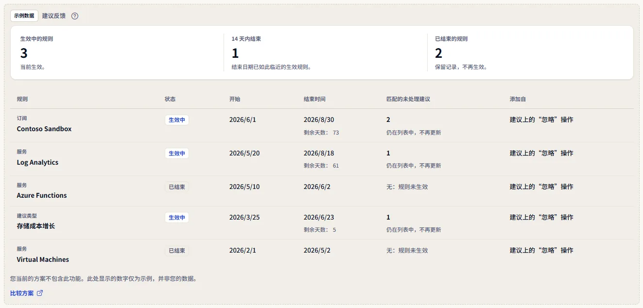Click the 剩余天数 61 text
The image size is (643, 308).
pos(321,166)
